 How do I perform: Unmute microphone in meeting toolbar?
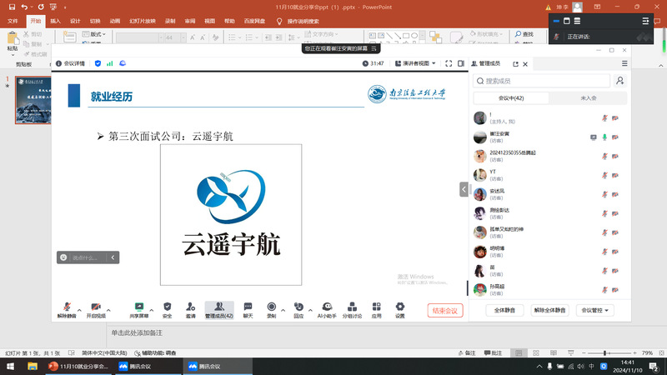coord(67,310)
